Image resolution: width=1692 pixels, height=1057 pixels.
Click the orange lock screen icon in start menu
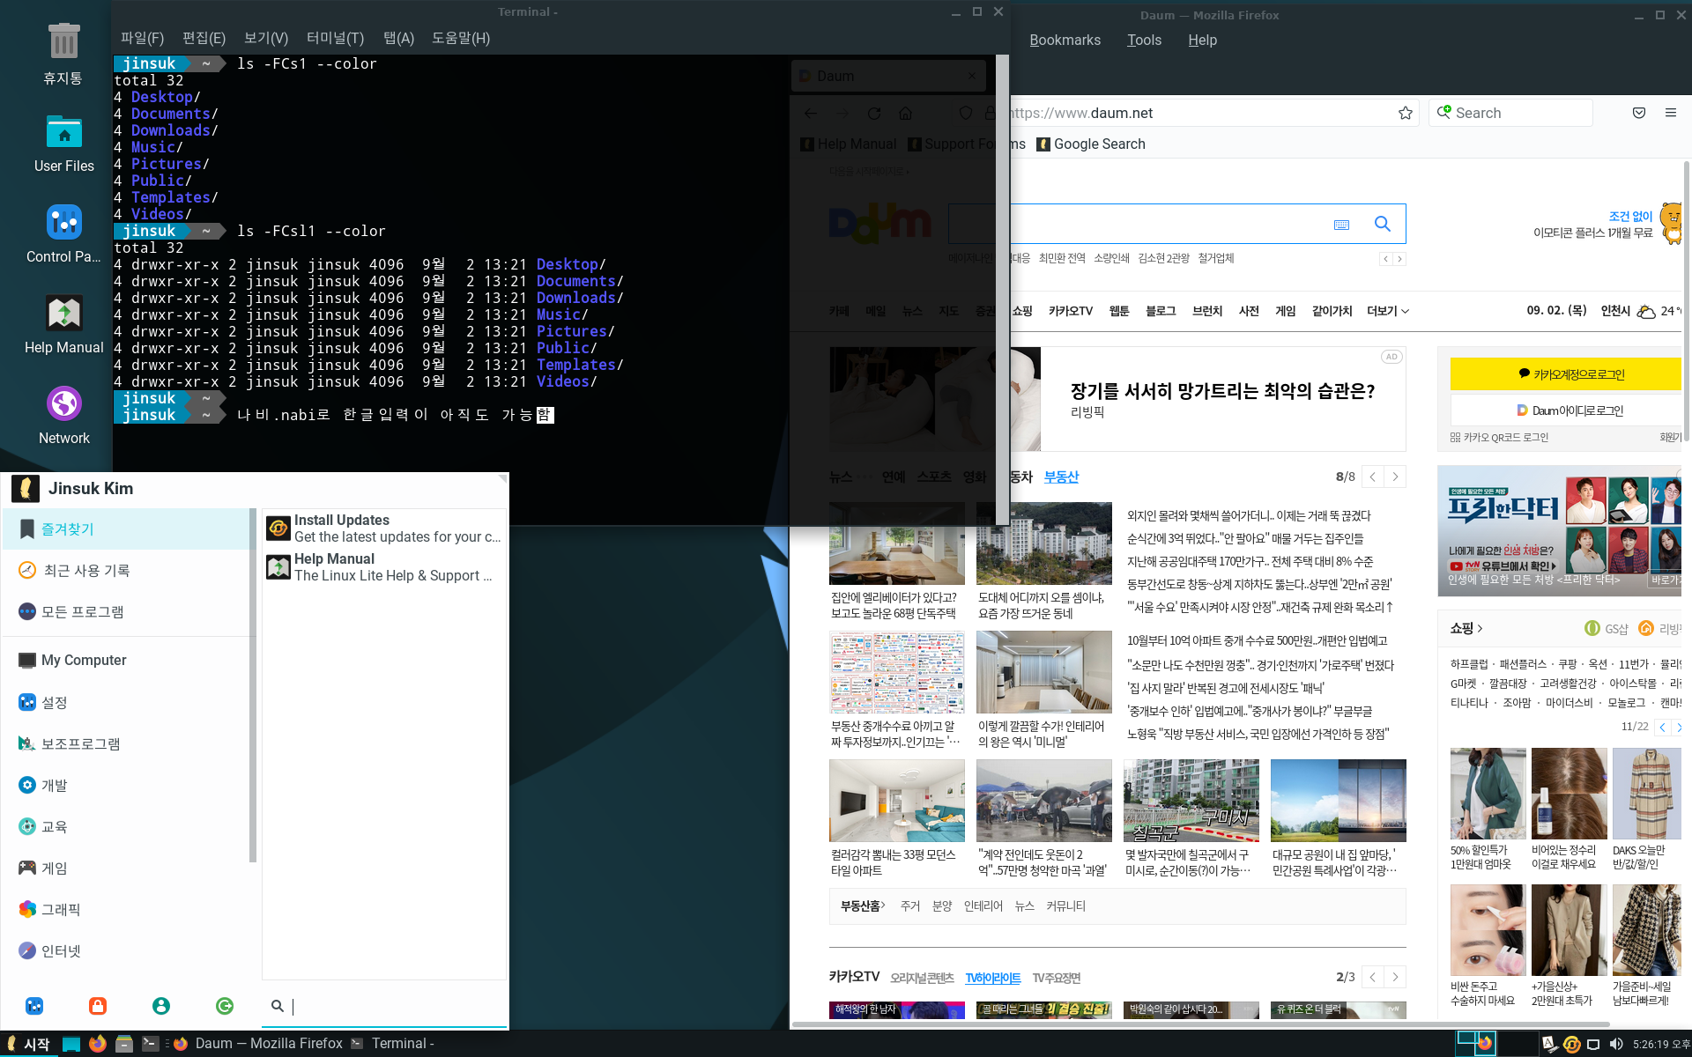pos(98,1006)
